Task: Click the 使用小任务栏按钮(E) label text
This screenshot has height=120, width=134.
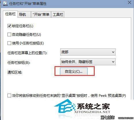Action: tap(28, 43)
